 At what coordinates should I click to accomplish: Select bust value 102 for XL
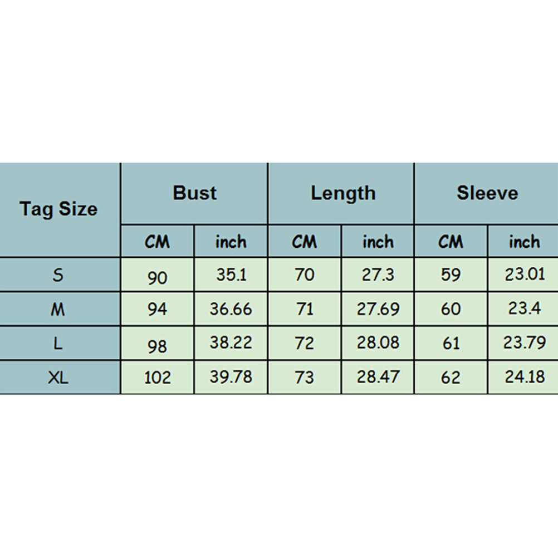[x=157, y=379]
